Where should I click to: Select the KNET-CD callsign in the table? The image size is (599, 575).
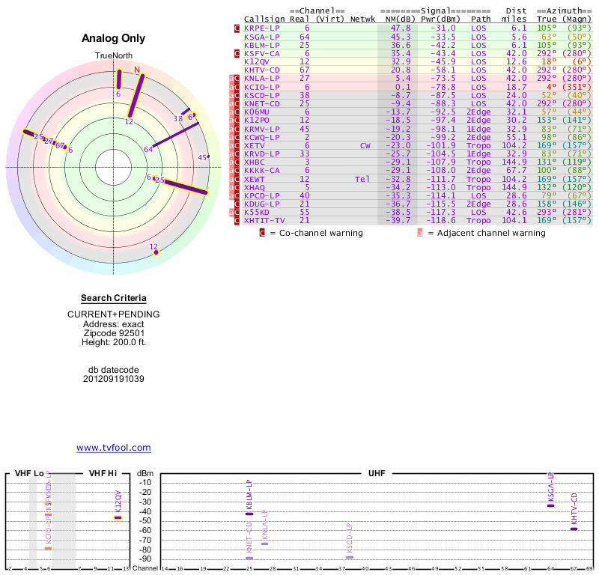[x=261, y=103]
